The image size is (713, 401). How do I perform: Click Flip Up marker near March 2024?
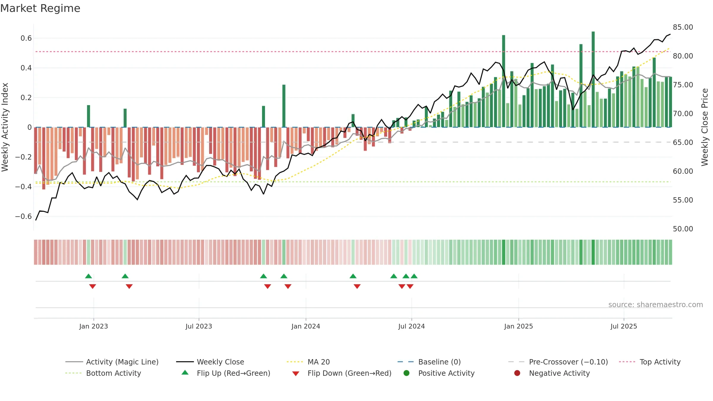[x=353, y=276]
